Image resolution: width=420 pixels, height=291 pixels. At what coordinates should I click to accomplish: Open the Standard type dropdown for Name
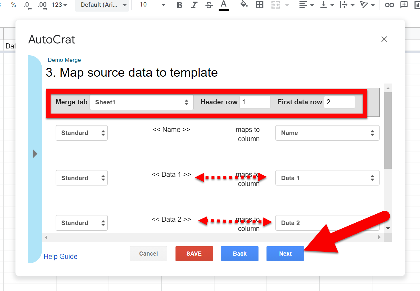pos(82,133)
